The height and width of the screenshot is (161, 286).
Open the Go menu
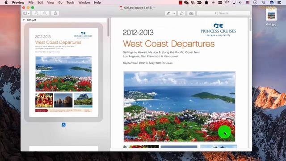click(x=60, y=2)
